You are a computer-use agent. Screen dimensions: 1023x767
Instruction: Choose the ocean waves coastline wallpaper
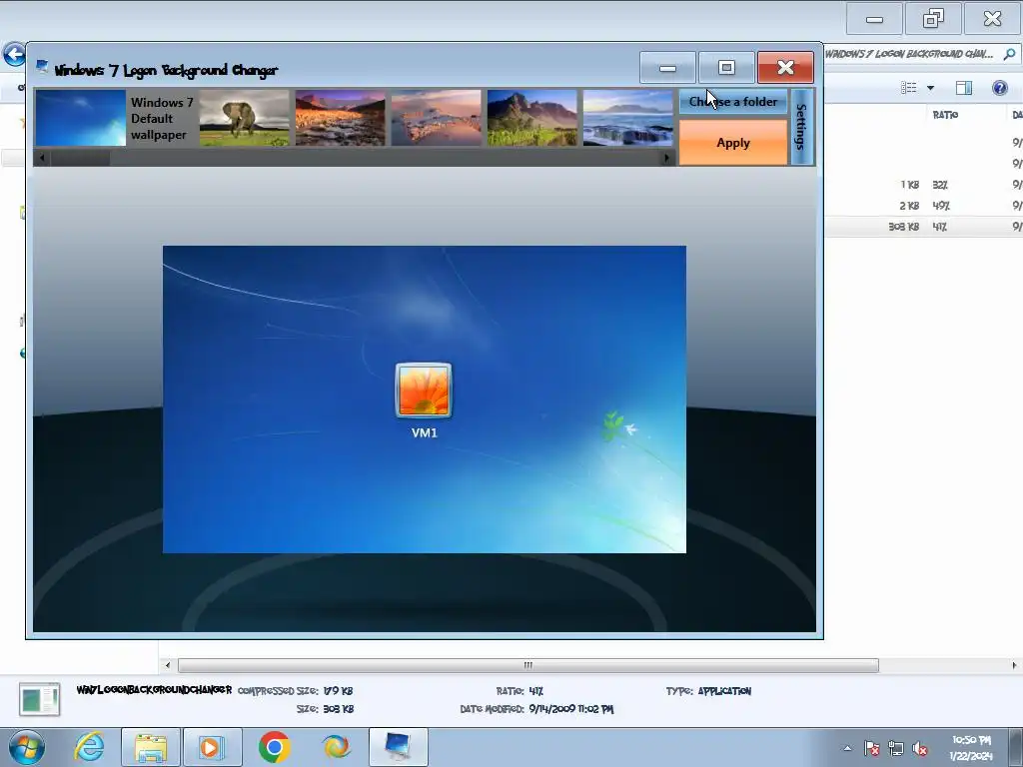[x=627, y=118]
